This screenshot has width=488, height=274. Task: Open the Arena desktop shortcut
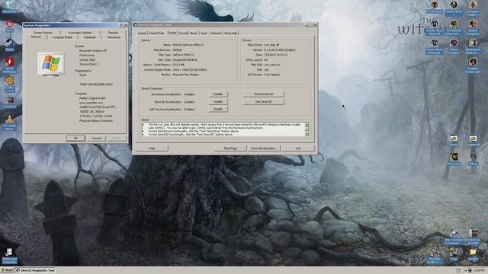454,140
